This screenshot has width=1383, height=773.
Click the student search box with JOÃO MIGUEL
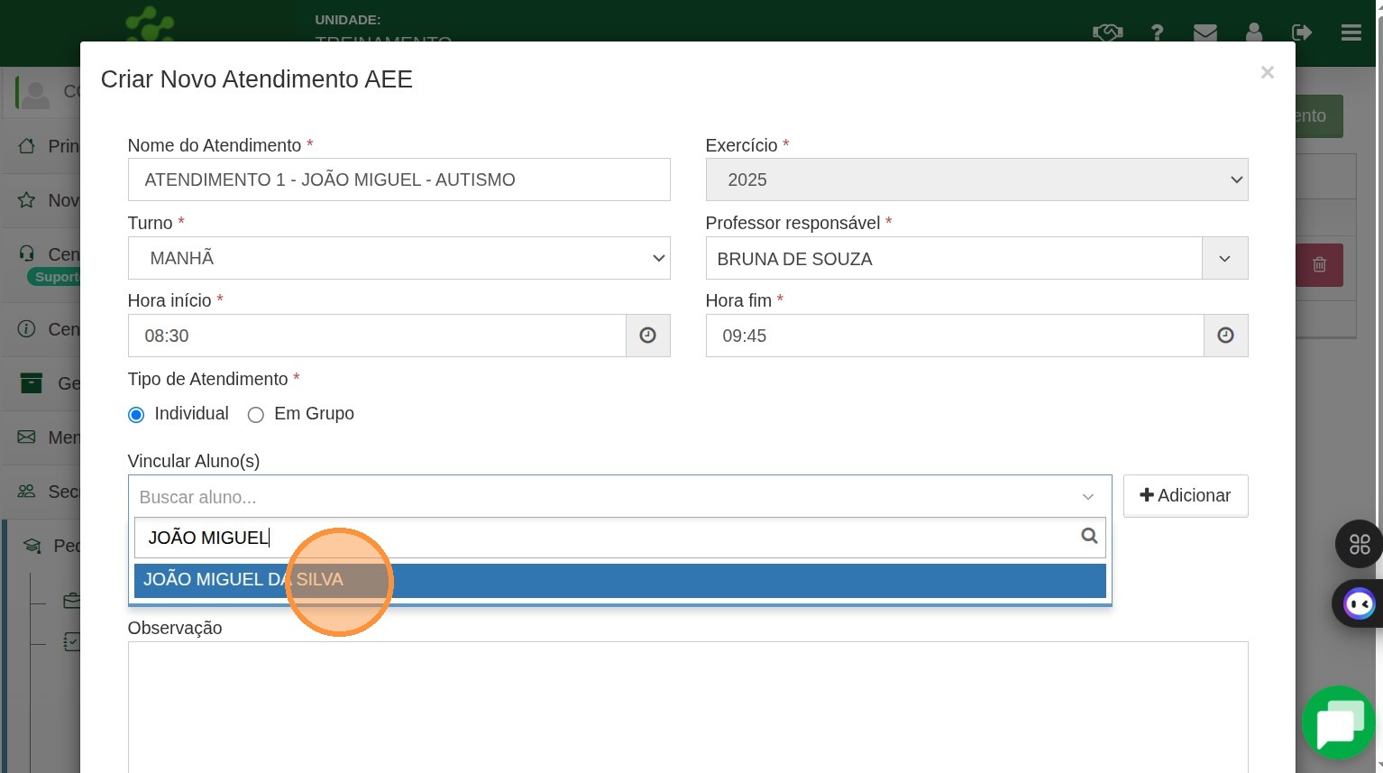coord(619,538)
